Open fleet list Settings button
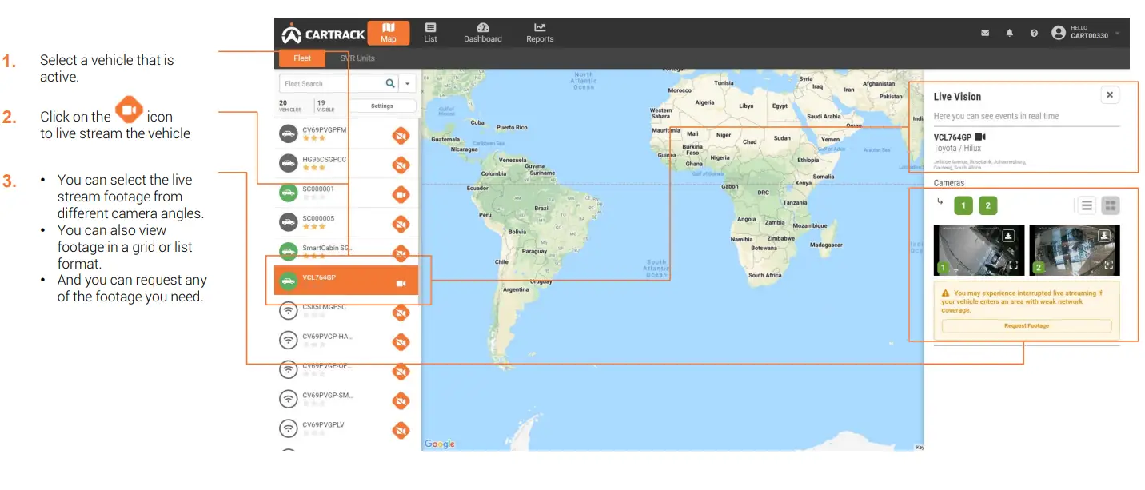 tap(382, 106)
